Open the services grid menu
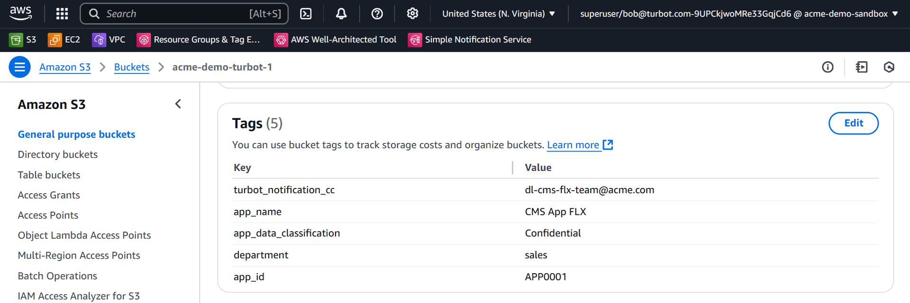 pyautogui.click(x=62, y=14)
